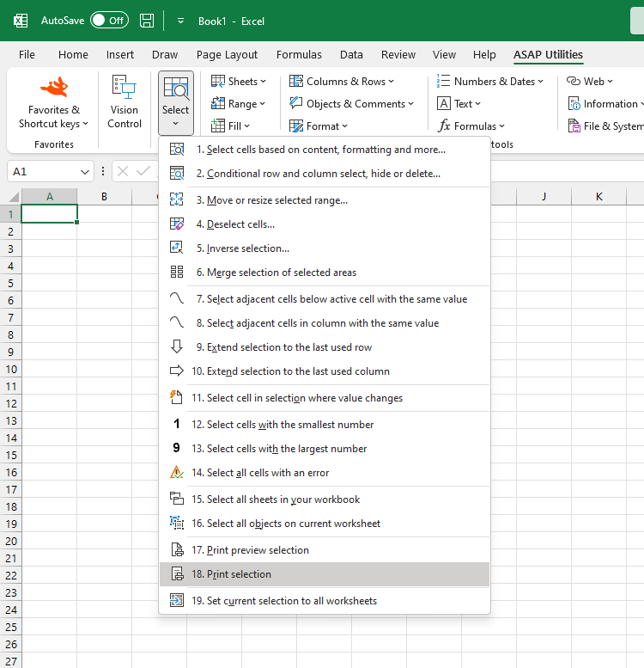Click the Vision Control button

pyautogui.click(x=124, y=102)
